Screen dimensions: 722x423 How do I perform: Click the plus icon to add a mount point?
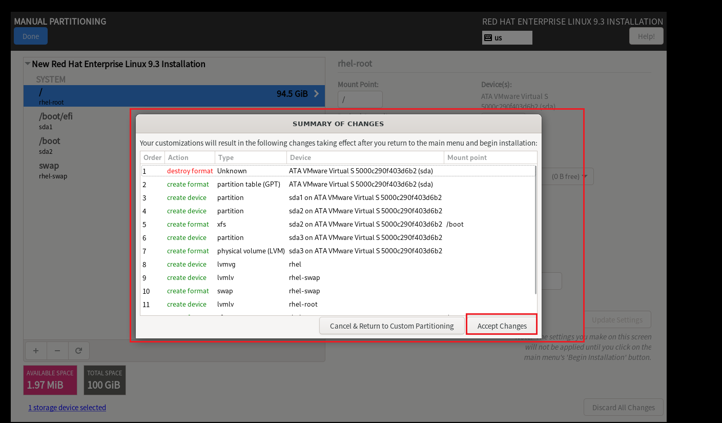[x=36, y=351]
